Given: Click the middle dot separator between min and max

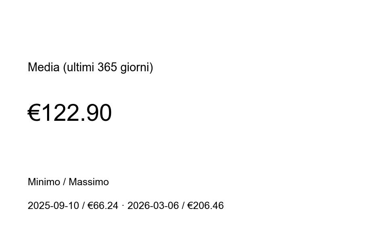Looking at the screenshot, I should (x=123, y=205).
